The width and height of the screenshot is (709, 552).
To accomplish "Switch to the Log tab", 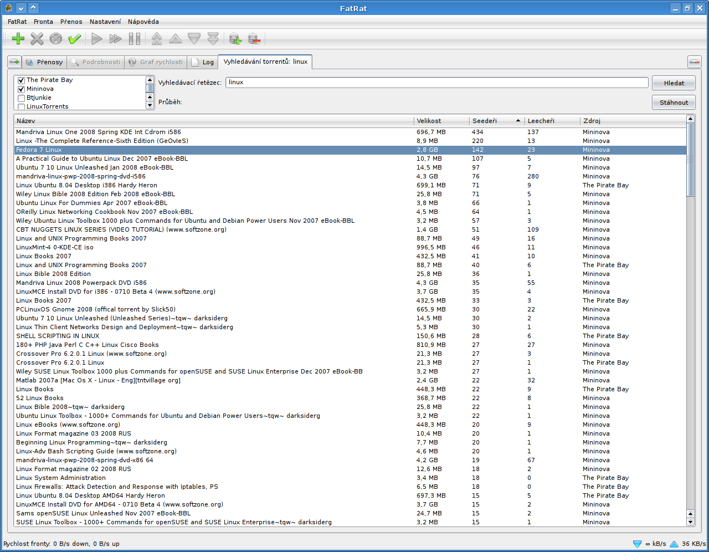I will tap(203, 62).
